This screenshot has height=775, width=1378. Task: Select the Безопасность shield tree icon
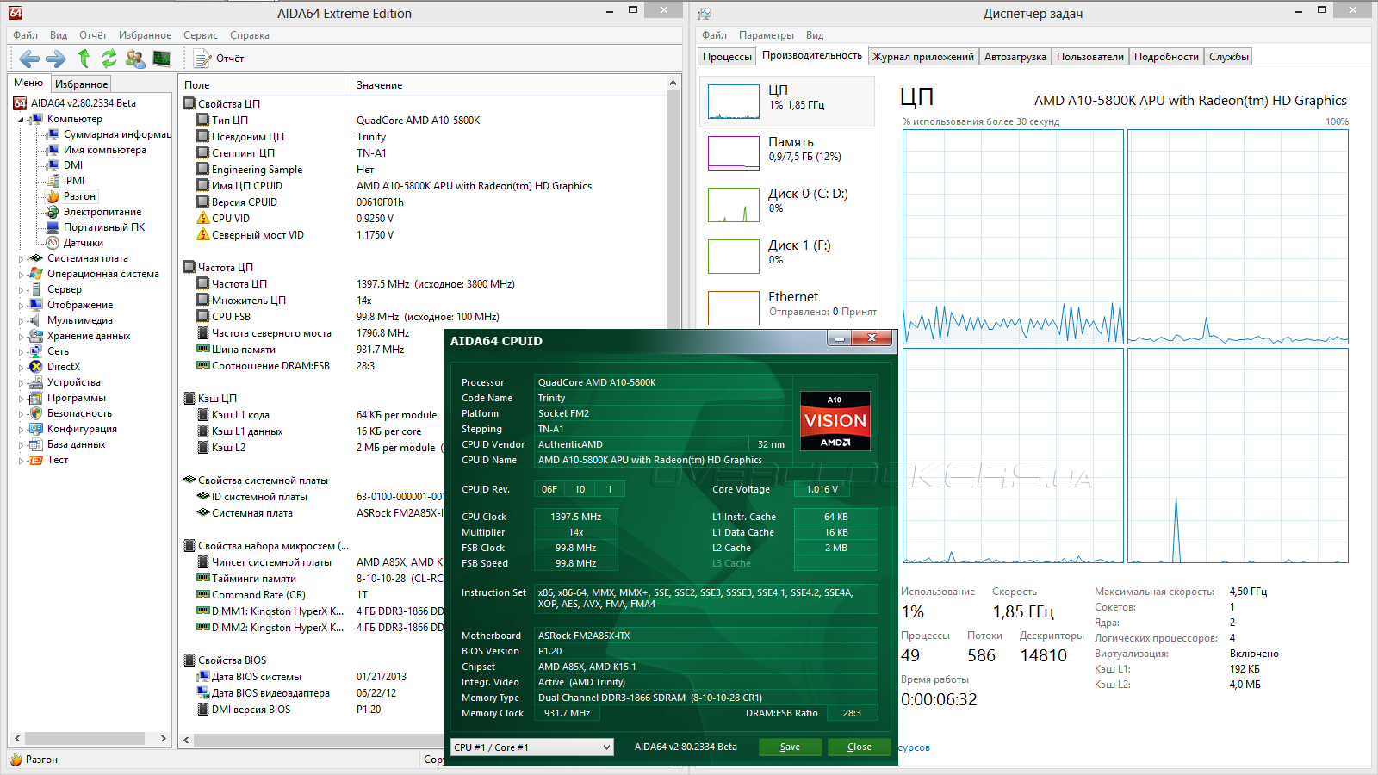(x=36, y=413)
